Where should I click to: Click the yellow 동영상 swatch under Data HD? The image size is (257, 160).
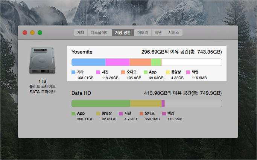pyautogui.click(x=98, y=114)
